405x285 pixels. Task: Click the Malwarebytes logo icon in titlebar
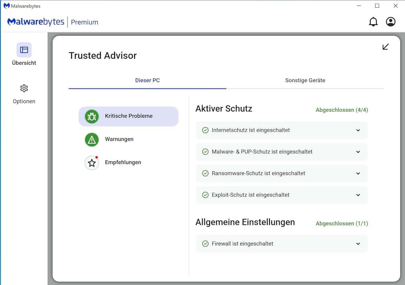point(6,5)
